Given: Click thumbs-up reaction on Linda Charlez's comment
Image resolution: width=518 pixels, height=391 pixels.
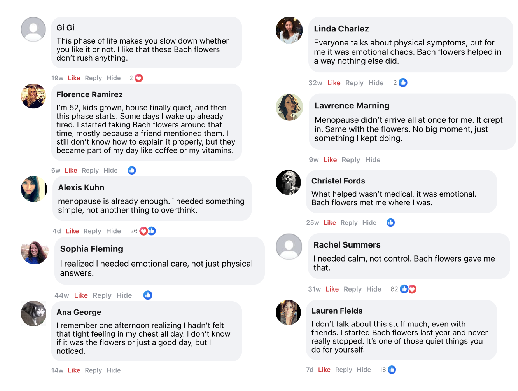Looking at the screenshot, I should (x=403, y=83).
